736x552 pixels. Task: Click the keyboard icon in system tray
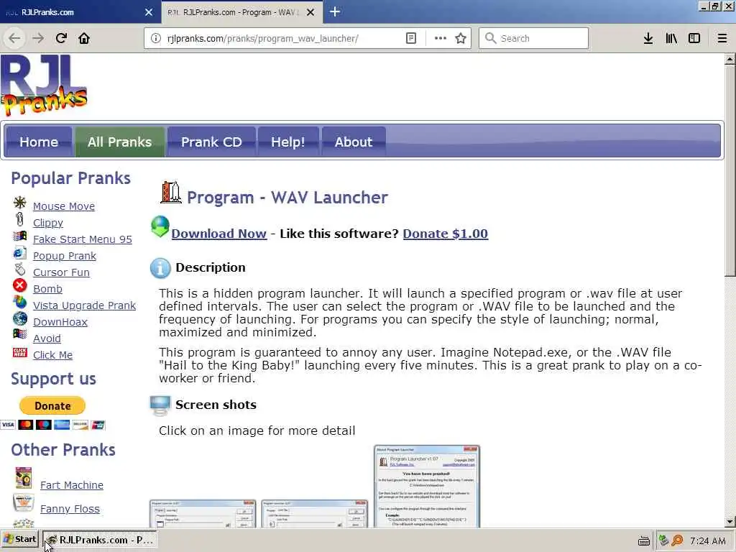[x=644, y=541]
